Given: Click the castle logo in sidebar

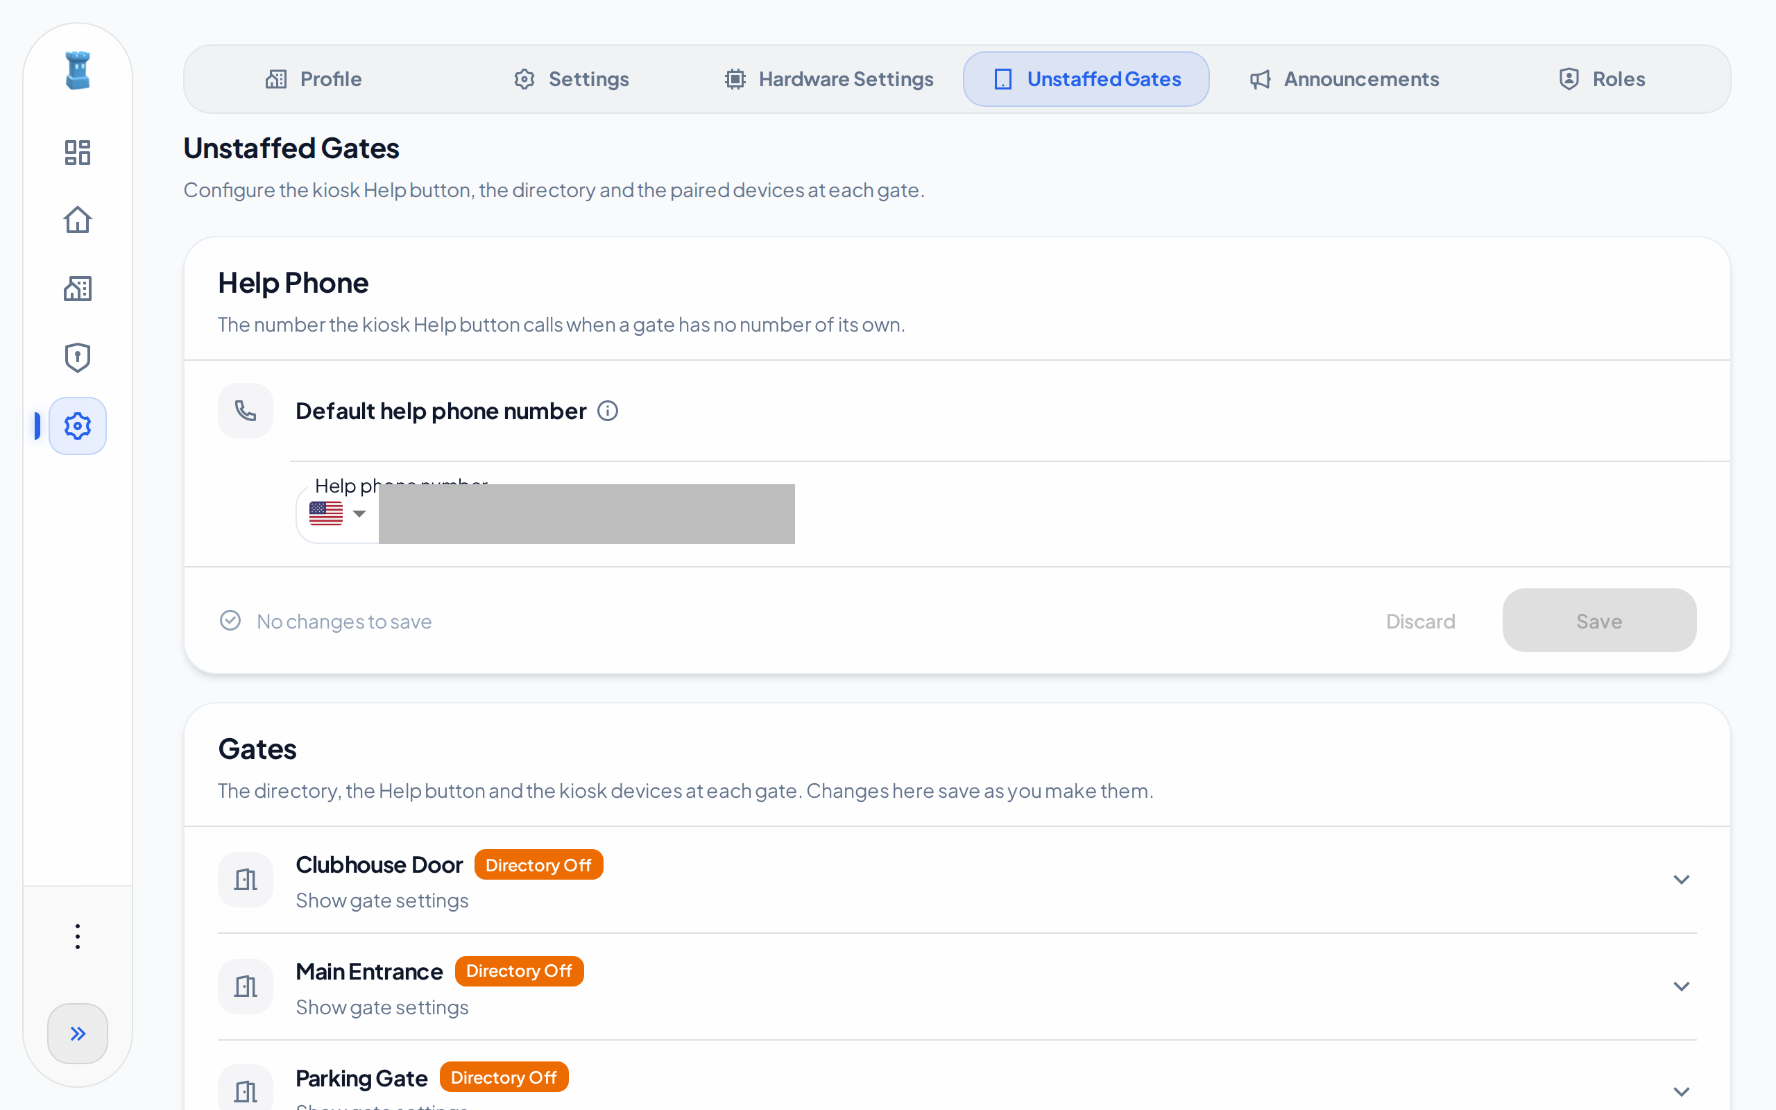Looking at the screenshot, I should (x=78, y=71).
